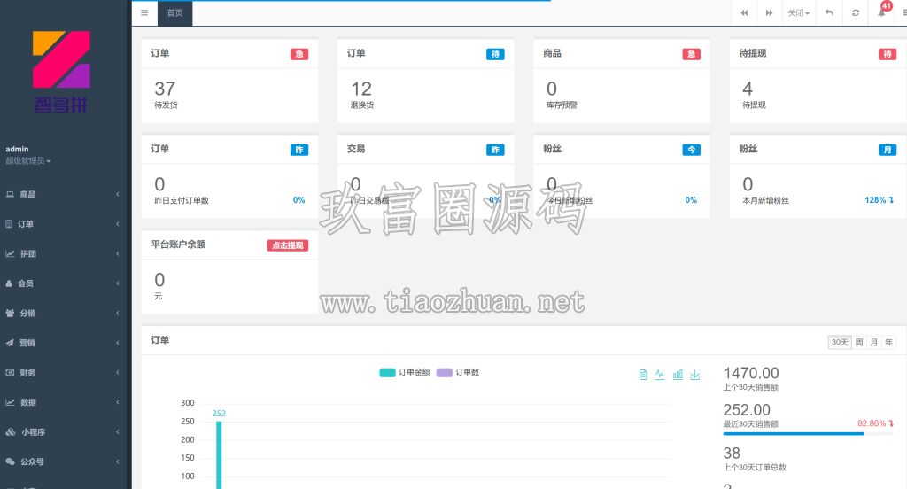Click the 小程序 icon in sidebar
The height and width of the screenshot is (489, 907).
[11, 432]
